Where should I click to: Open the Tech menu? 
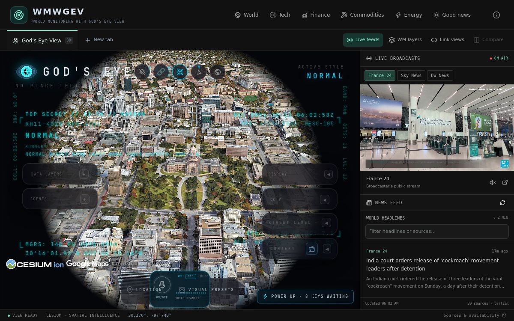(x=280, y=15)
